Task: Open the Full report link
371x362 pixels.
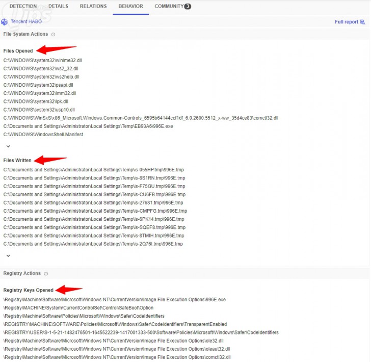Action: [x=347, y=22]
